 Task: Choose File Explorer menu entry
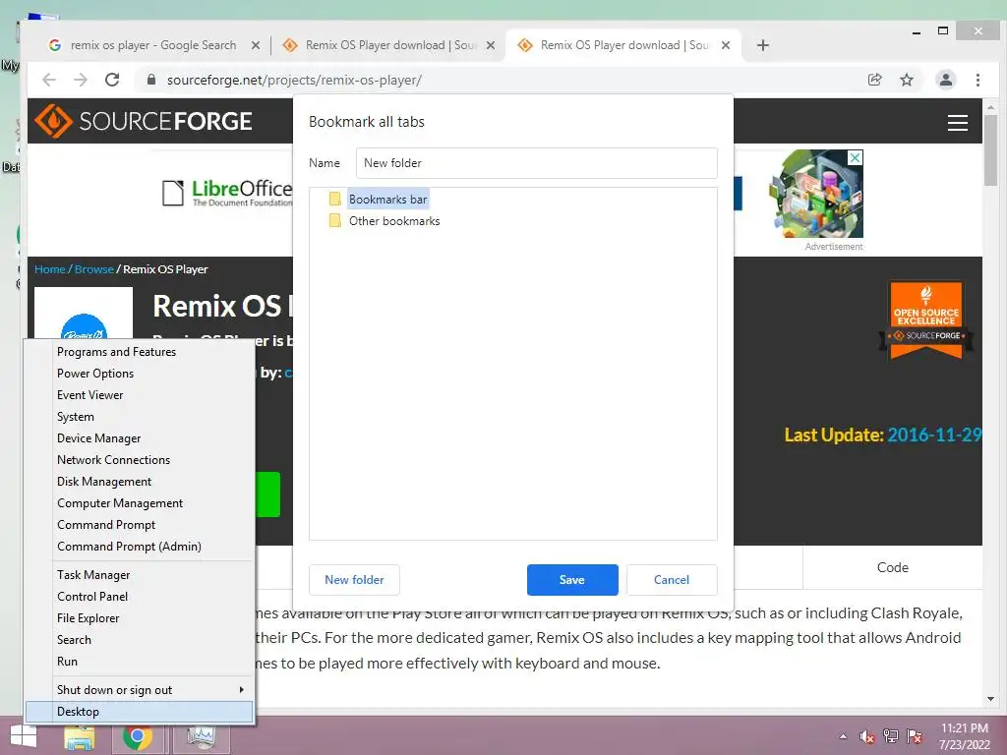(140, 617)
